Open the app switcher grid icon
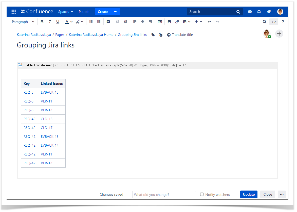This screenshot has height=212, width=297. pos(14,12)
